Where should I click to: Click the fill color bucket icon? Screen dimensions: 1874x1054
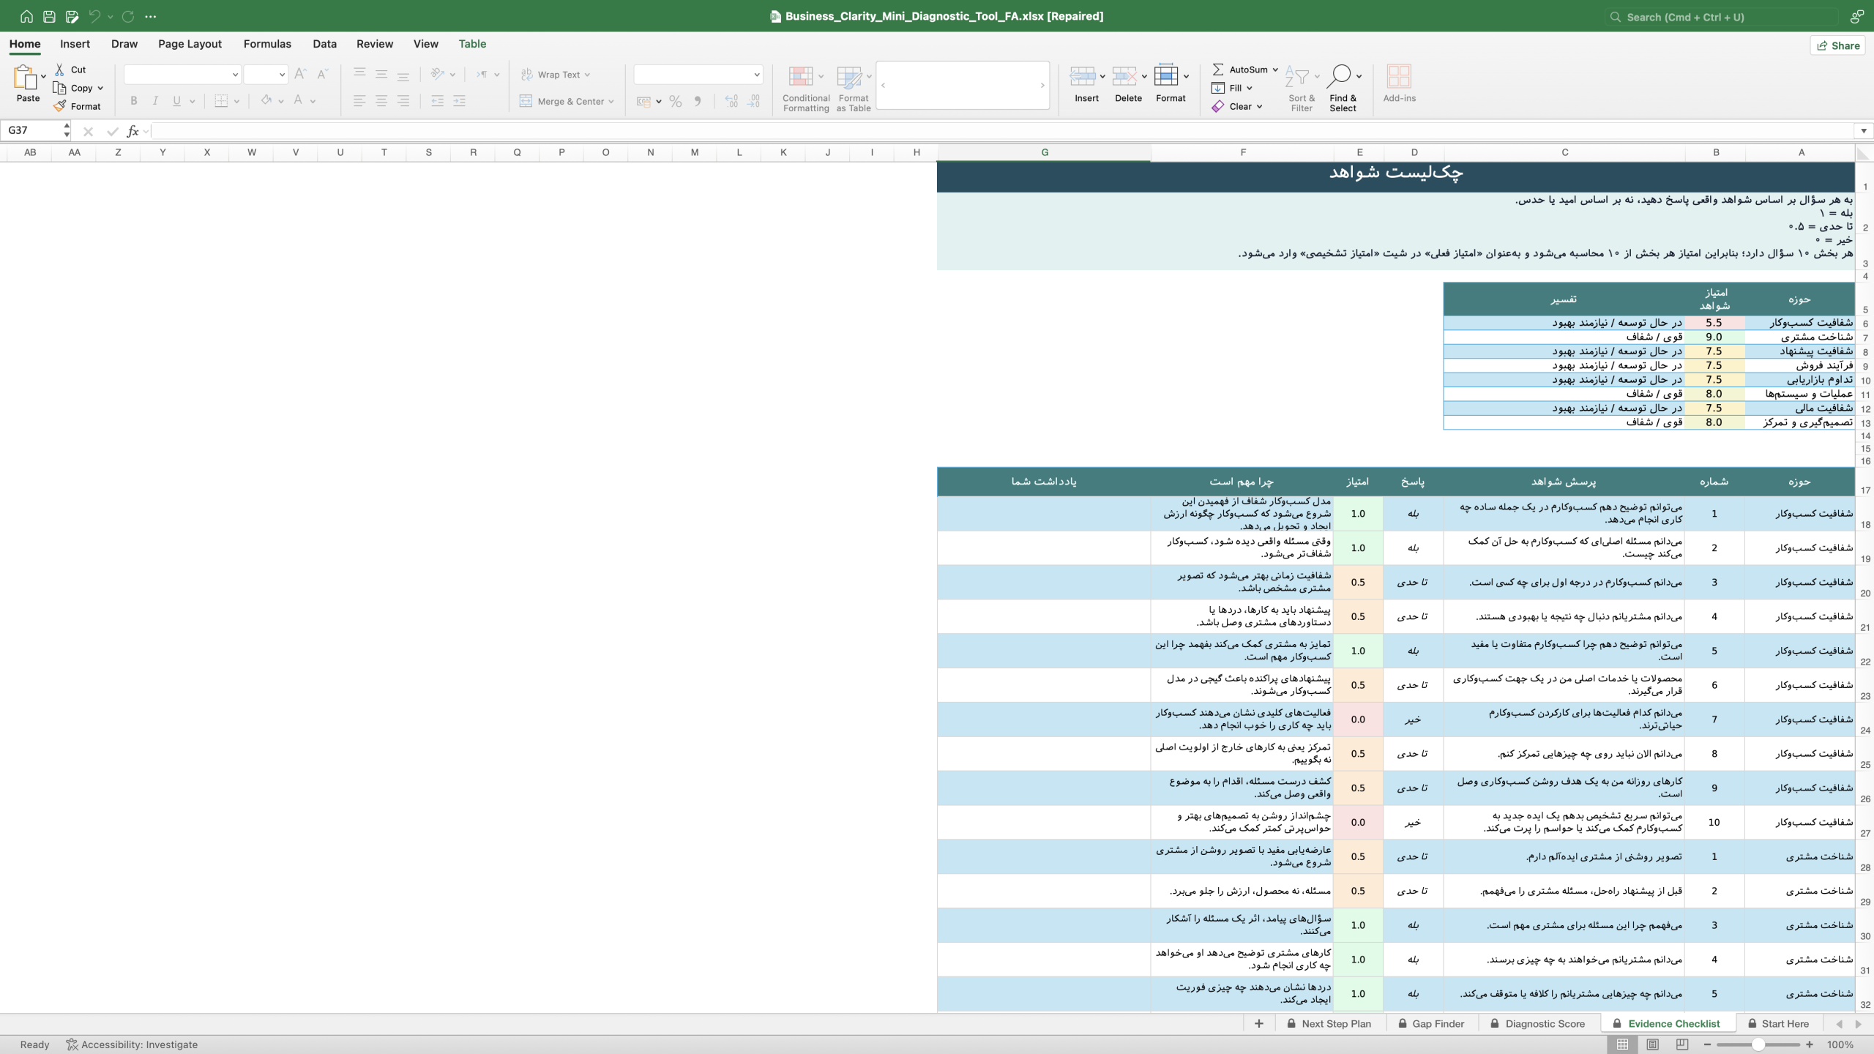coord(266,100)
